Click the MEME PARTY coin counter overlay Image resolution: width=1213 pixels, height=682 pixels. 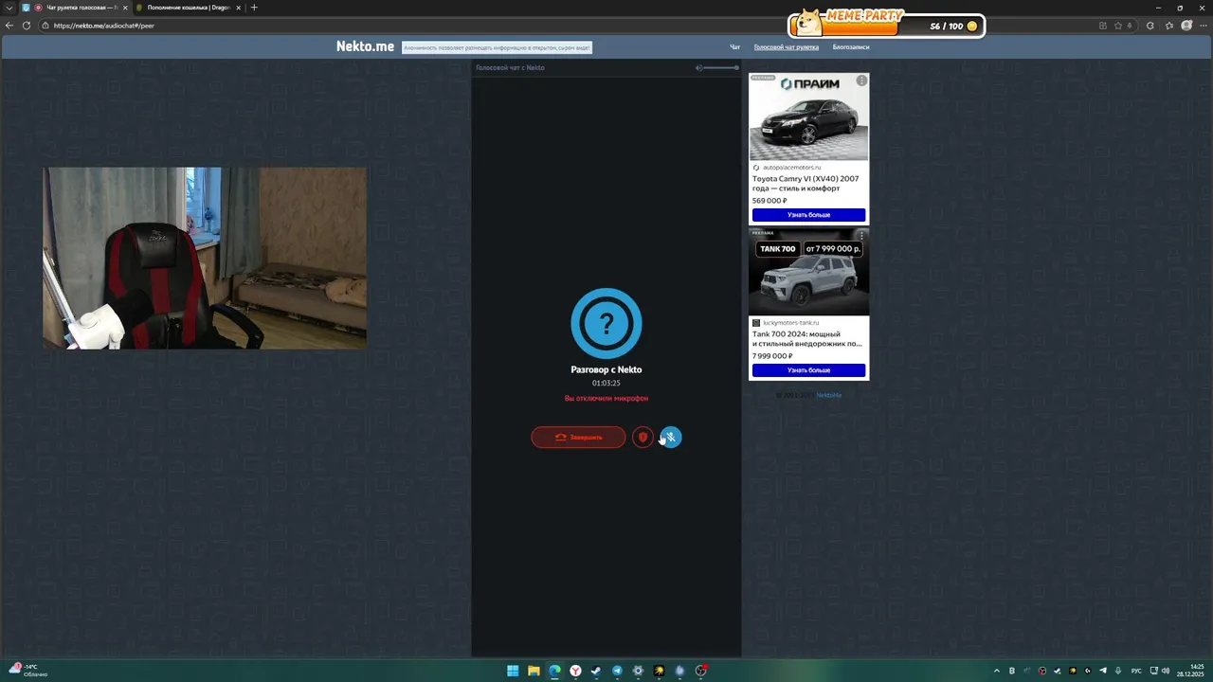click(887, 24)
